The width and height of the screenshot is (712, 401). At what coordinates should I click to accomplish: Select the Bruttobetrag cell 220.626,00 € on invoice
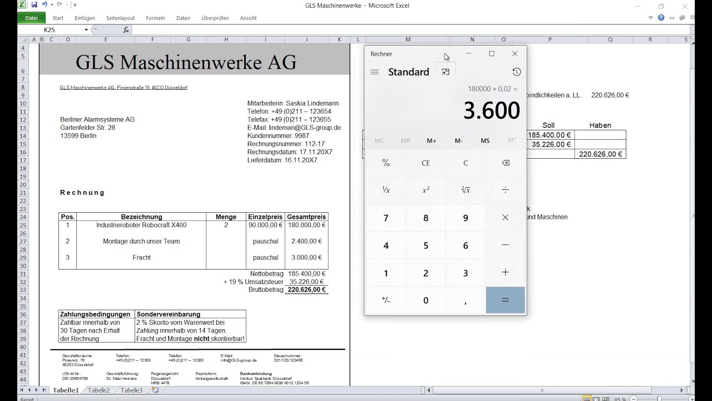[x=306, y=290]
